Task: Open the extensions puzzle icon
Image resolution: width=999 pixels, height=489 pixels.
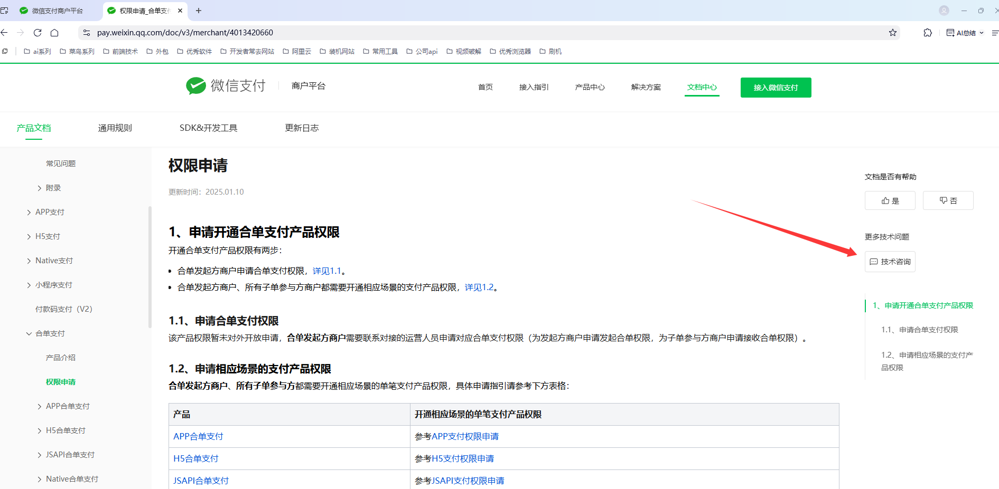Action: pos(928,33)
